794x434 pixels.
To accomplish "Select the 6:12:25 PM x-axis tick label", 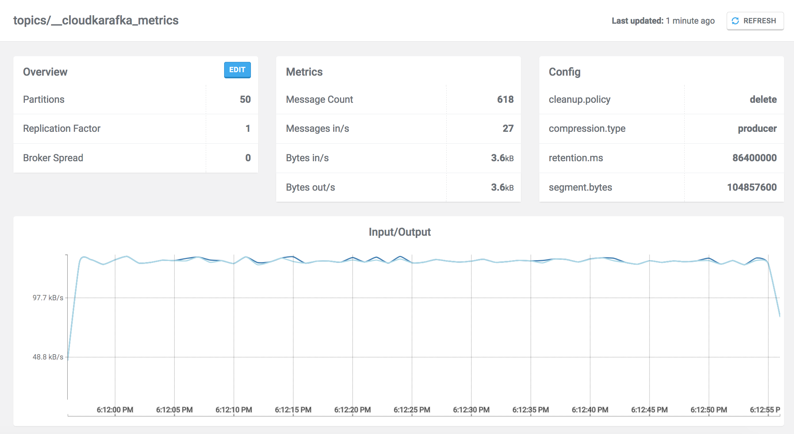I will point(412,410).
